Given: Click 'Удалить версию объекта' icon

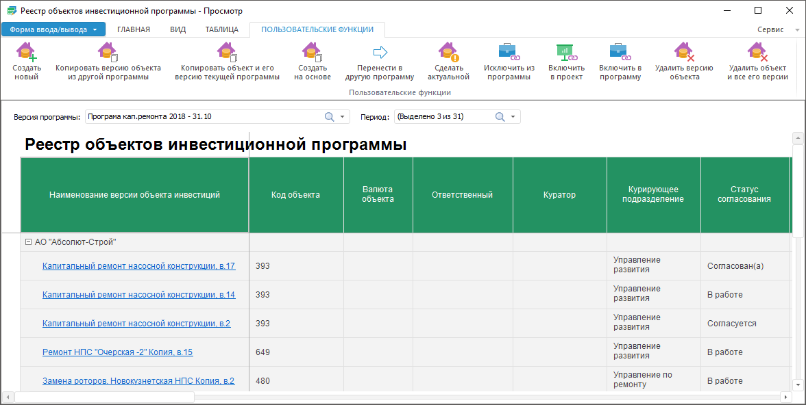Looking at the screenshot, I should (683, 53).
